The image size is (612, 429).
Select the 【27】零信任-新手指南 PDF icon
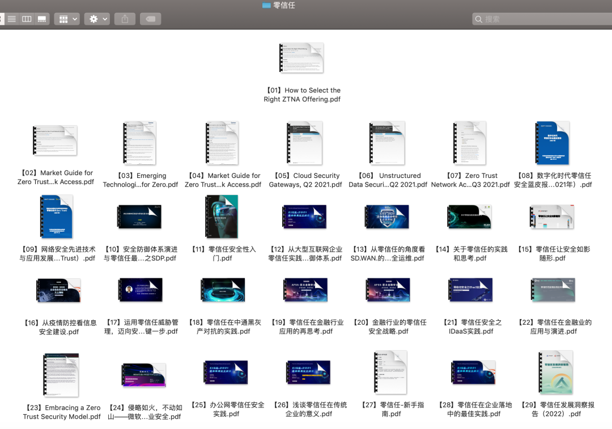tap(390, 372)
